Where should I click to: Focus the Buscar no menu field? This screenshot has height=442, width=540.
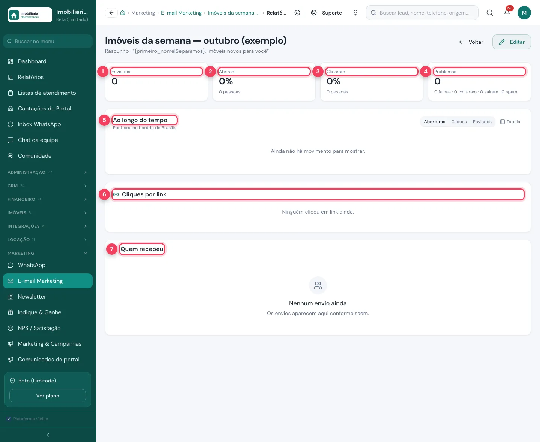(48, 41)
